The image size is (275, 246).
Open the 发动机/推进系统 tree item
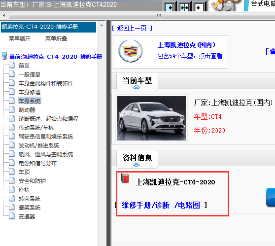(x=39, y=145)
